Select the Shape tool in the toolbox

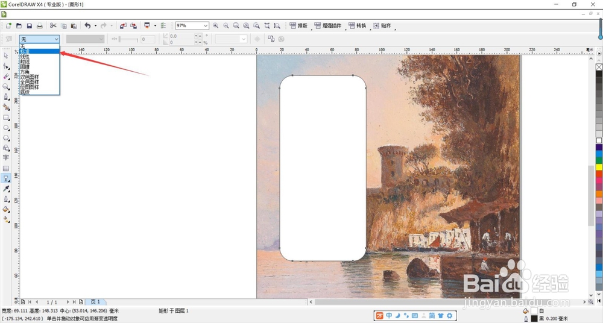click(6, 66)
